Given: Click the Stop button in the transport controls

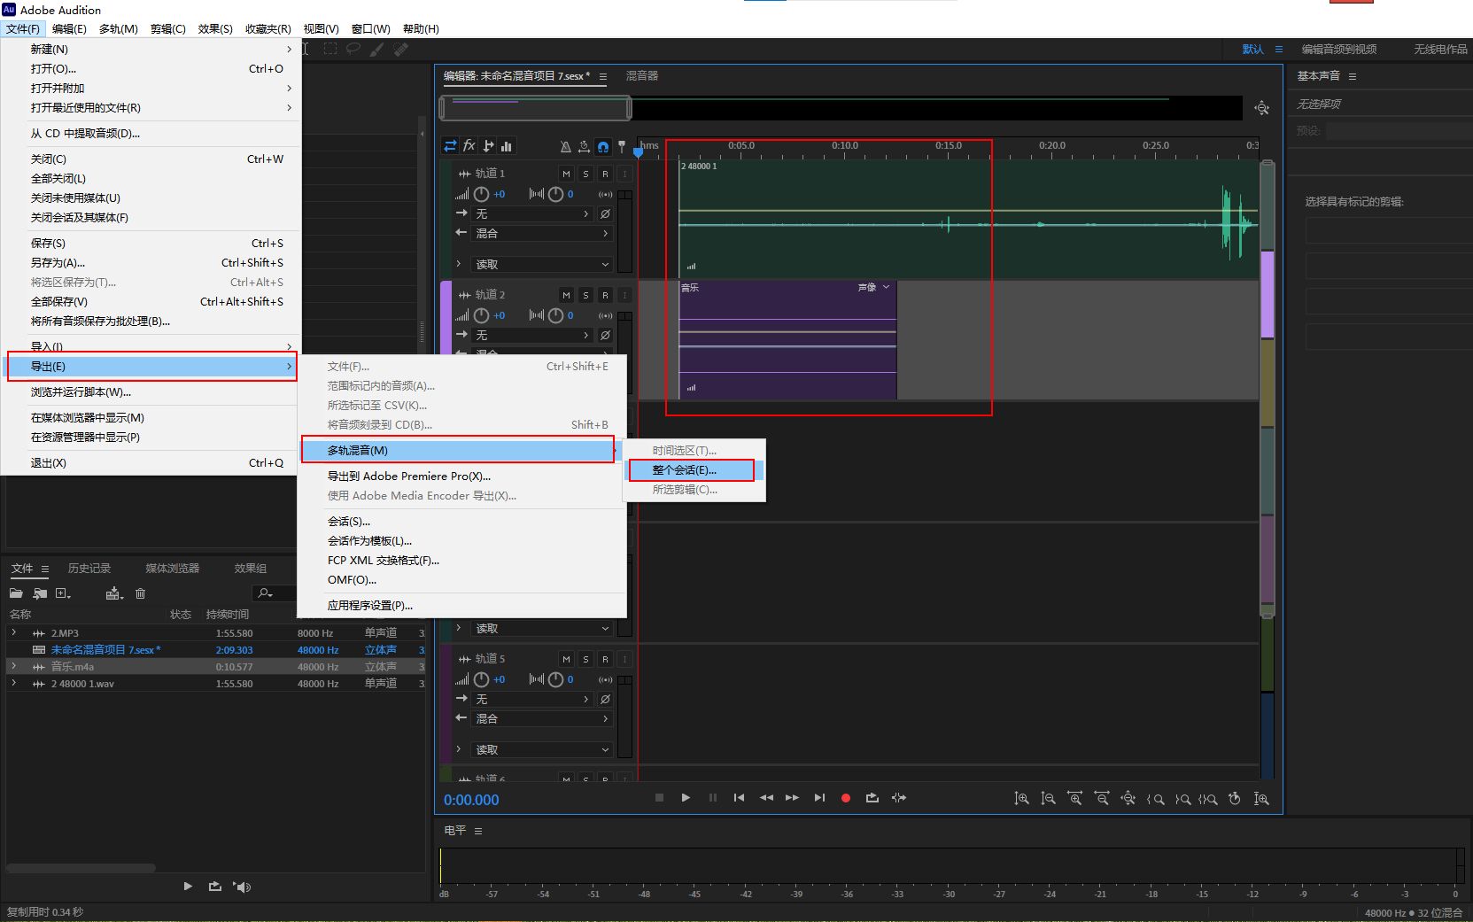Looking at the screenshot, I should (659, 798).
